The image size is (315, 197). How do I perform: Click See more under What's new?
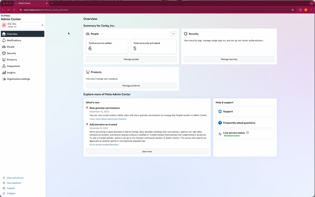click(147, 151)
